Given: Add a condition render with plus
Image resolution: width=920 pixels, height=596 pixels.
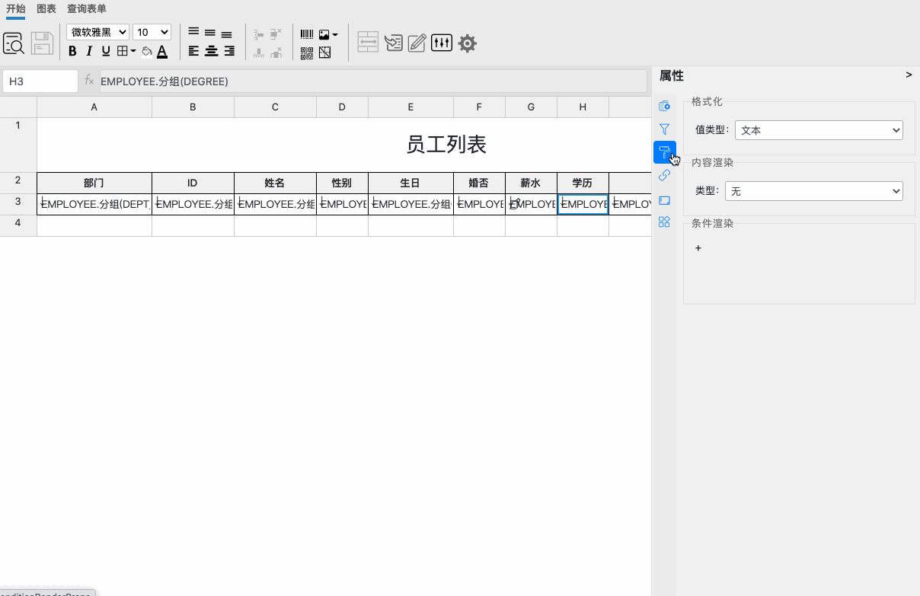Looking at the screenshot, I should tap(698, 248).
